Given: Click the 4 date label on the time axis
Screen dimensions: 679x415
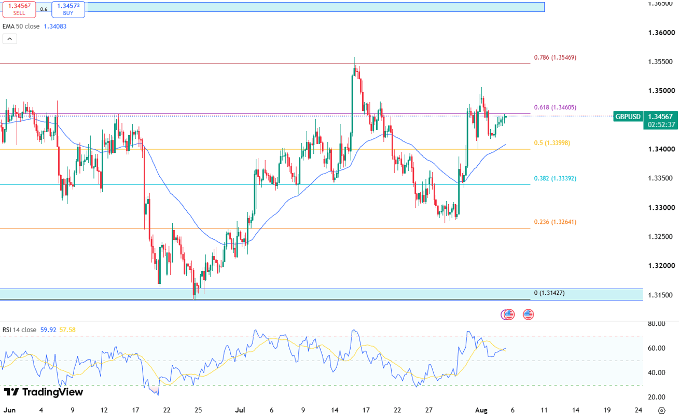Looking at the screenshot, I should pyautogui.click(x=41, y=410).
